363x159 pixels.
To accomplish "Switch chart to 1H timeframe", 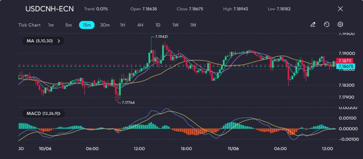I will pos(123,25).
